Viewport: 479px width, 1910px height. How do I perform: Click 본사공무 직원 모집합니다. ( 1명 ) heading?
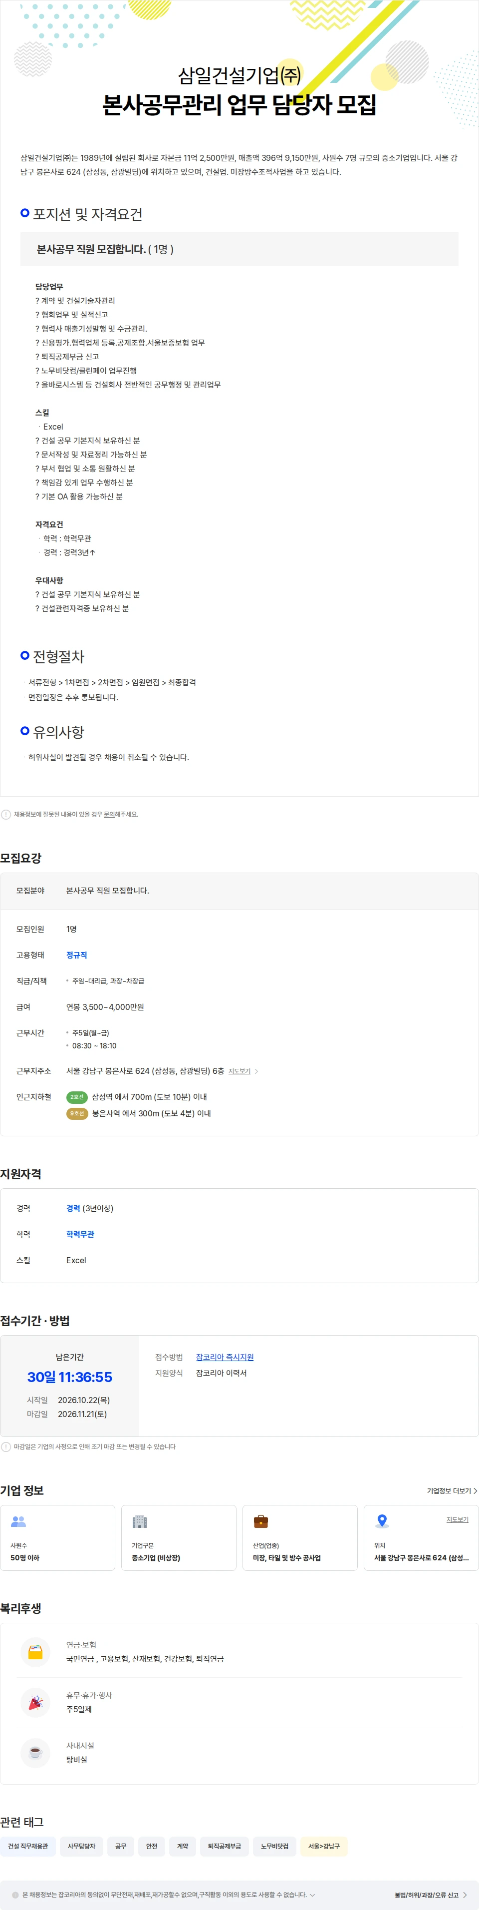105,249
